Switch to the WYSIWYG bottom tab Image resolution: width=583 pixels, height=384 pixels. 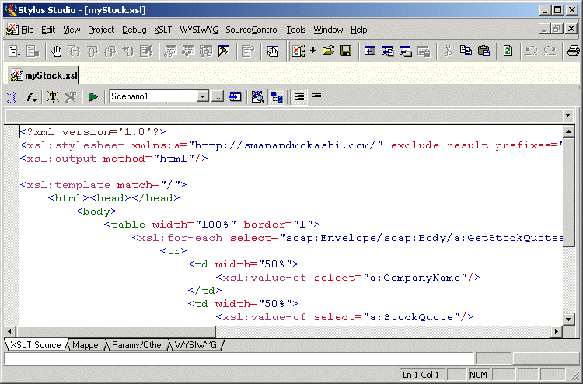[x=195, y=344]
